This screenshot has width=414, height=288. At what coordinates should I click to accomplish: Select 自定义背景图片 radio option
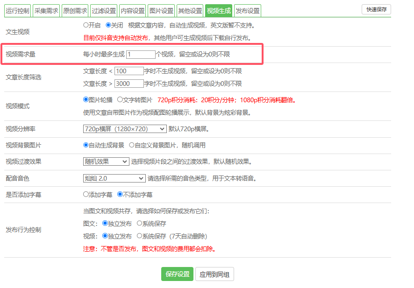click(x=132, y=146)
